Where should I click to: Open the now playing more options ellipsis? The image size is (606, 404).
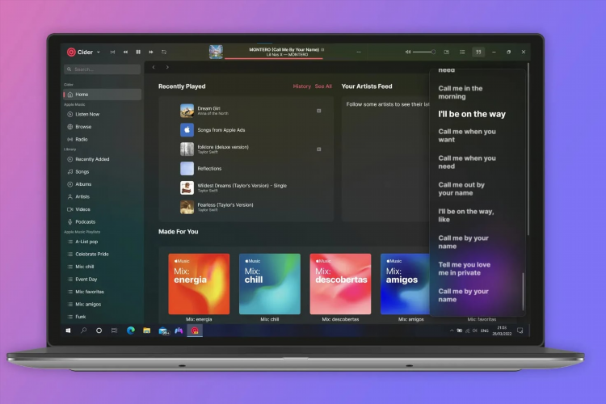(359, 53)
